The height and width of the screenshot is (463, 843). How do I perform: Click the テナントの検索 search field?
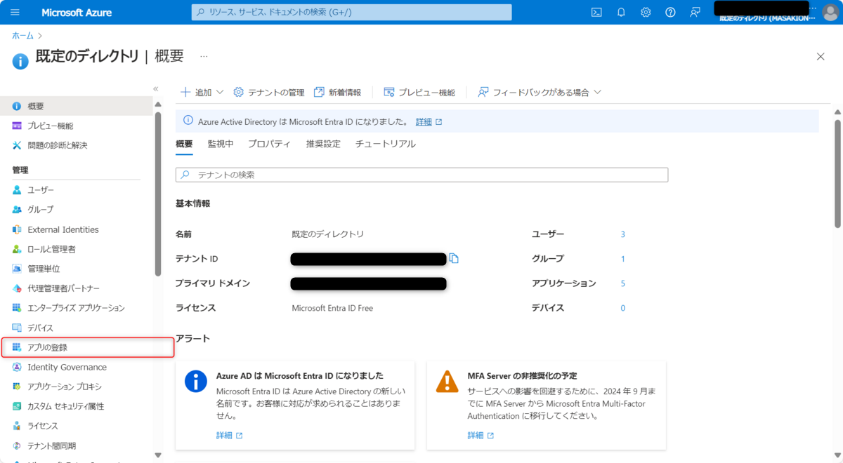(421, 175)
